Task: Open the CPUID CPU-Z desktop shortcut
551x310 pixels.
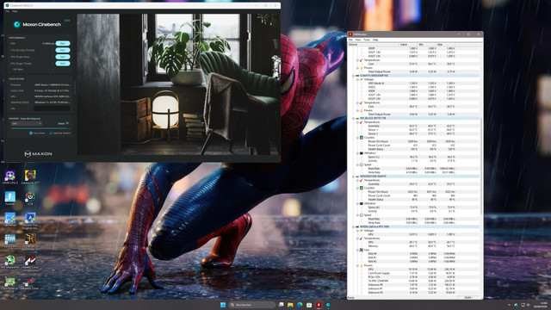Action: coord(9,177)
